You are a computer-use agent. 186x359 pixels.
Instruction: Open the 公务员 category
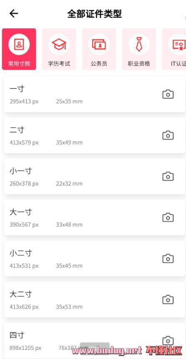(99, 49)
